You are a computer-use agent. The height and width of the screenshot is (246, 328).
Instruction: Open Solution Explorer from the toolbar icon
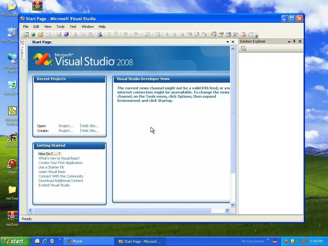pos(213,34)
